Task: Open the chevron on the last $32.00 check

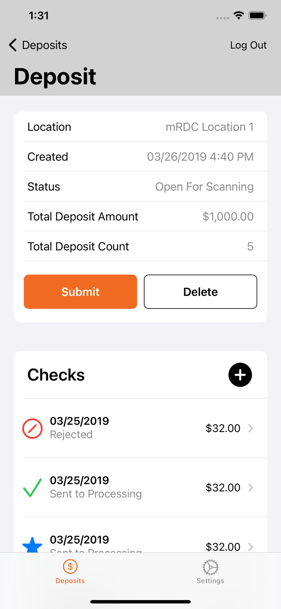Action: click(x=251, y=546)
